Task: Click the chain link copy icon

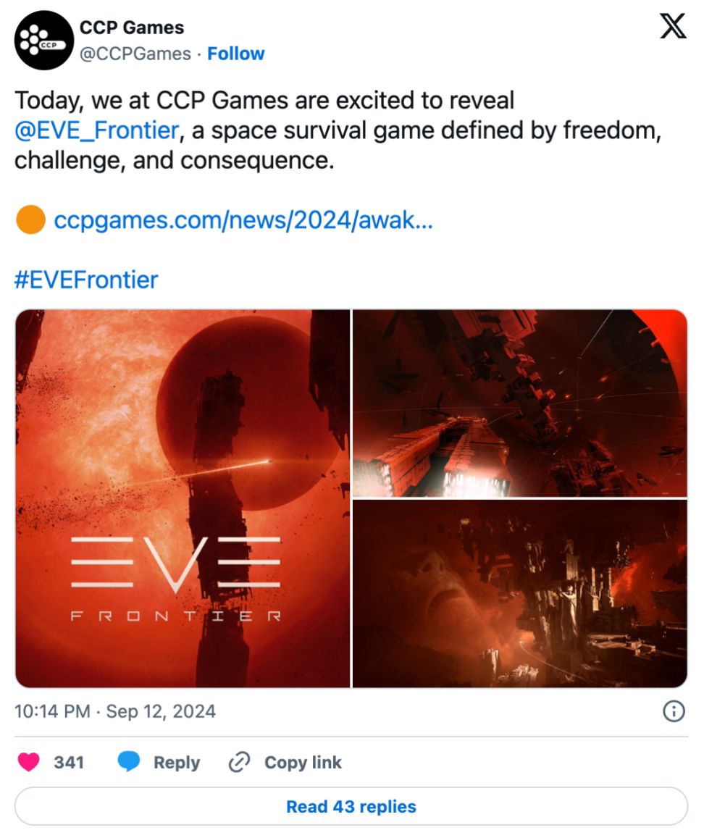Action: tap(239, 762)
